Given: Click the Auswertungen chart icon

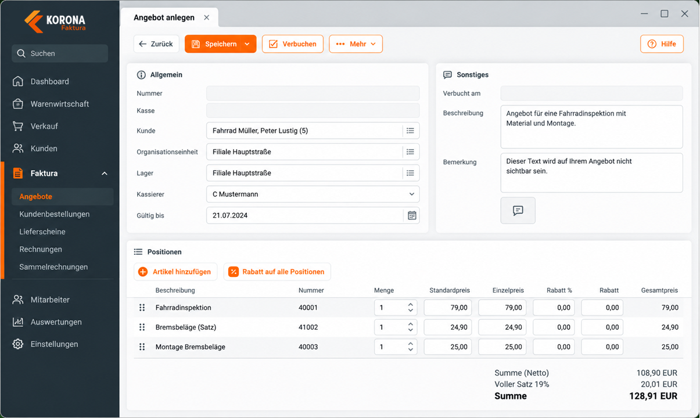Looking at the screenshot, I should tap(19, 322).
